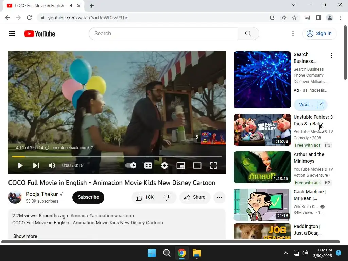The width and height of the screenshot is (348, 261).
Task: Click the address bar URL
Action: 88,18
